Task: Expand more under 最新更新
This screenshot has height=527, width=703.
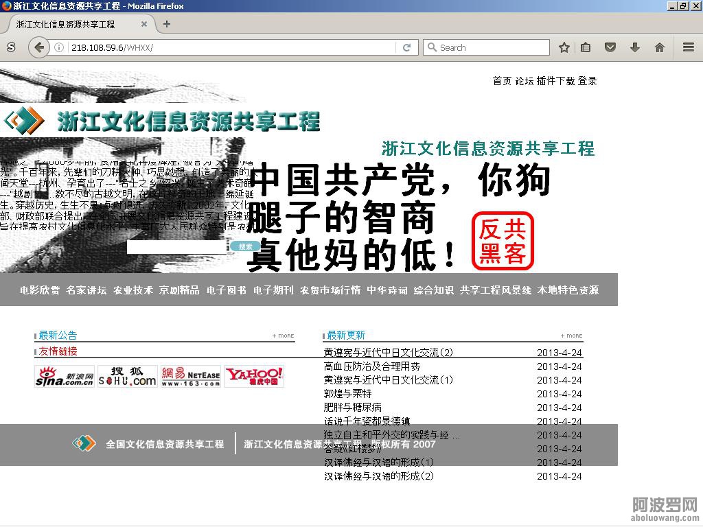Action: pyautogui.click(x=571, y=336)
